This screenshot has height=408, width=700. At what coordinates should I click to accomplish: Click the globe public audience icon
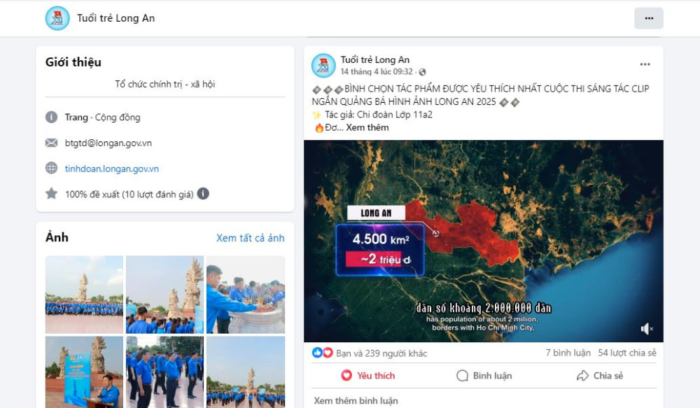pos(422,72)
